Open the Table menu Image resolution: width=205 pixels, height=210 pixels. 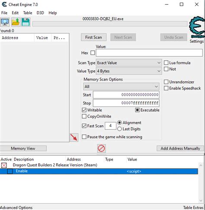(28, 13)
